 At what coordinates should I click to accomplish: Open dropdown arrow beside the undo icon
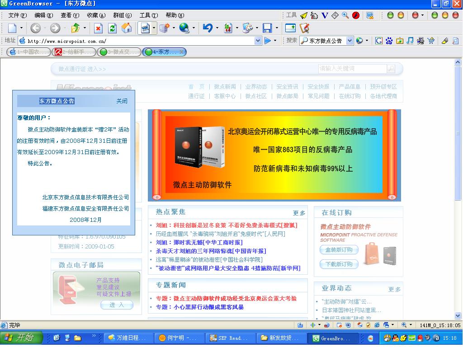[217, 28]
